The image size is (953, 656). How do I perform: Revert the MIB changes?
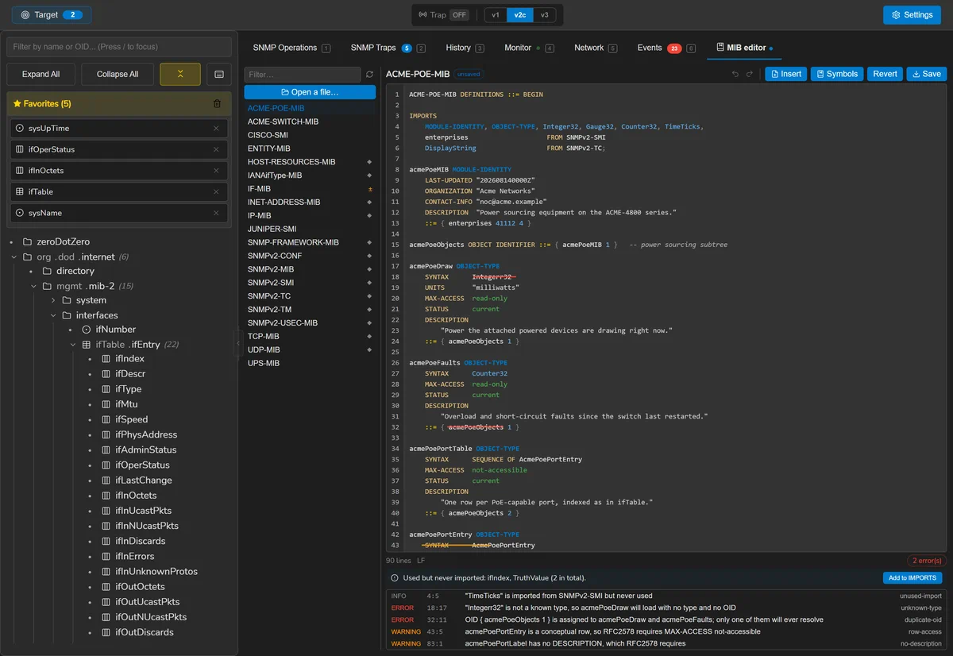click(x=885, y=74)
